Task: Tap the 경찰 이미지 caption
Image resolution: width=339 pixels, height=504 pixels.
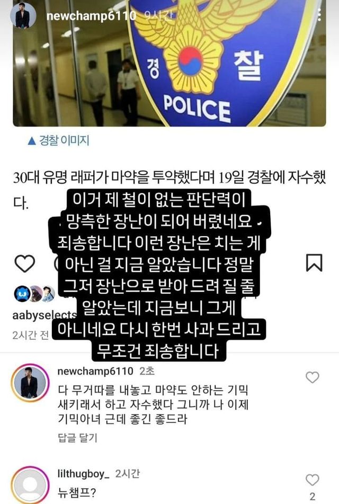Action: [x=58, y=140]
